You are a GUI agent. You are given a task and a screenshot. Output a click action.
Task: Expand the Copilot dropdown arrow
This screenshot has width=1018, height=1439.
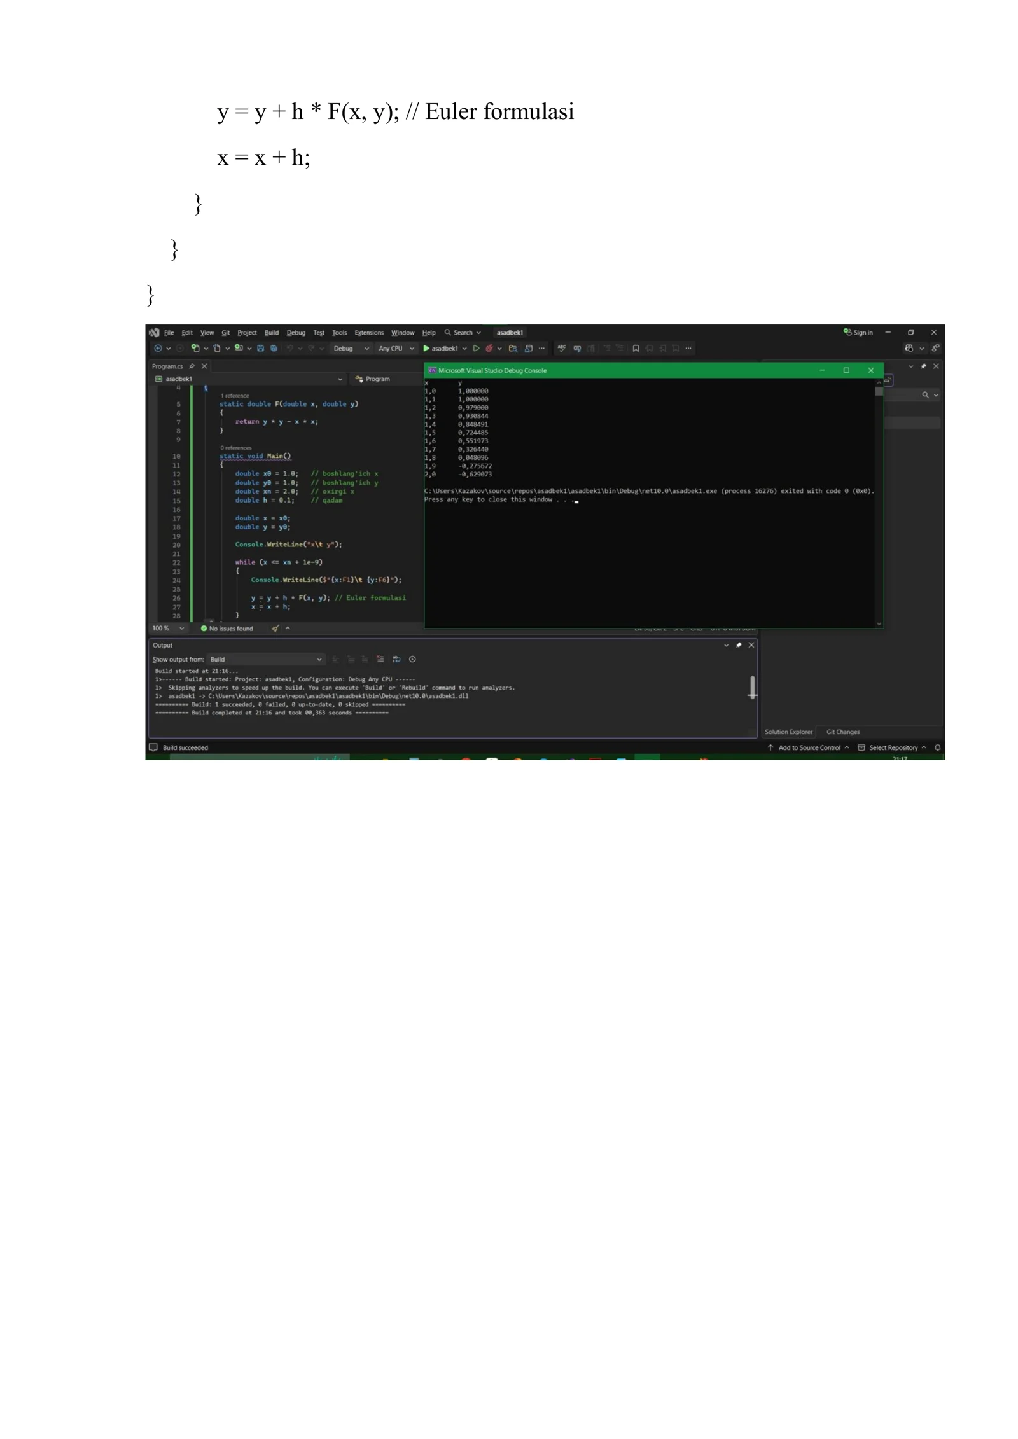(921, 349)
